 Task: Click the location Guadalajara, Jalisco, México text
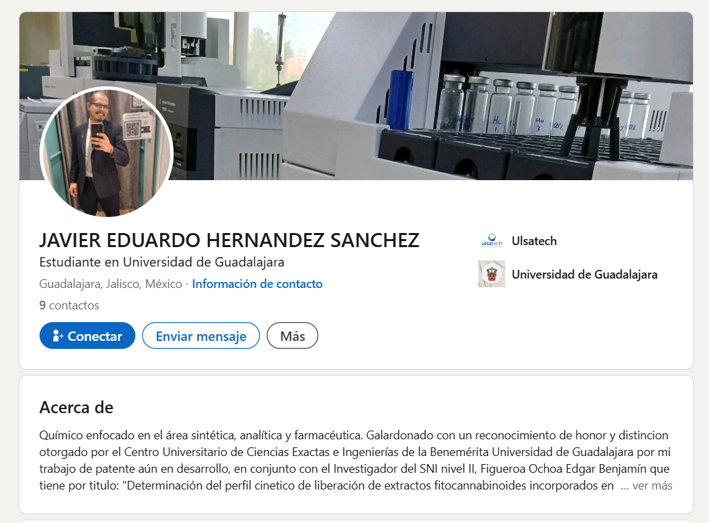point(111,284)
